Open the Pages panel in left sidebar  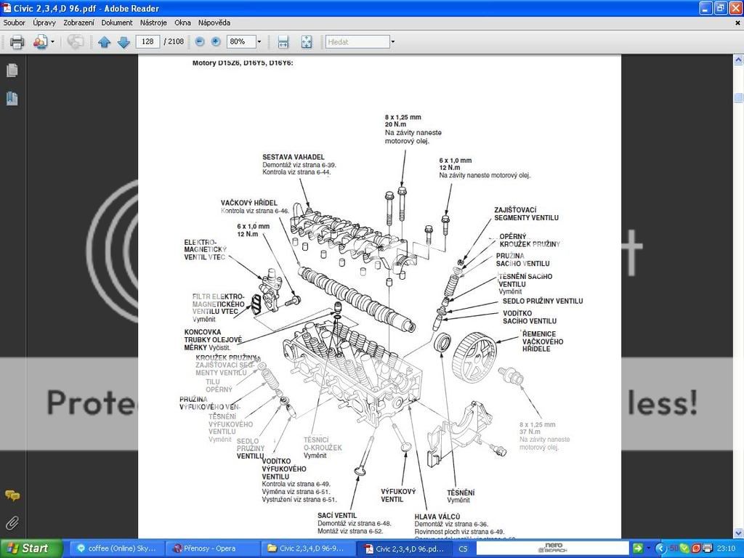point(12,70)
